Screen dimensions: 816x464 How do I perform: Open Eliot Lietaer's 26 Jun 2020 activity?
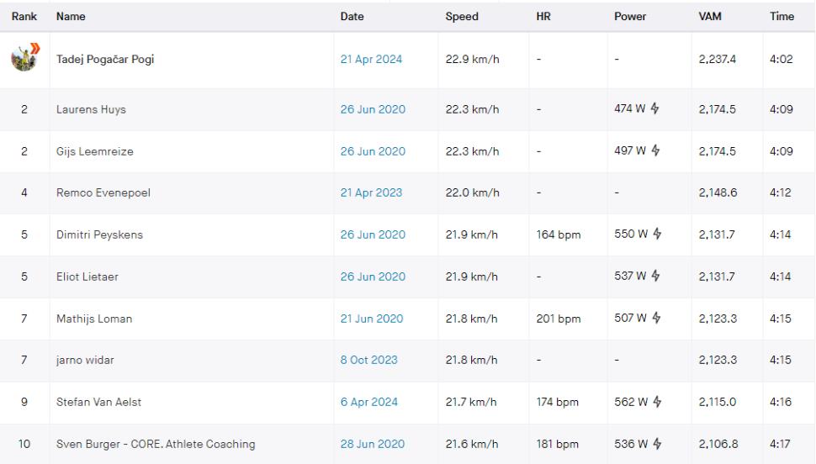[x=373, y=277]
